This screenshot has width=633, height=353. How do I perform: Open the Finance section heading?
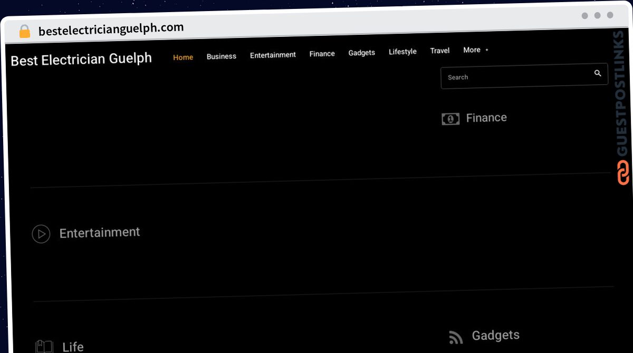[x=486, y=117]
